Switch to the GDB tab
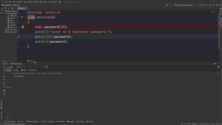 click(24, 70)
